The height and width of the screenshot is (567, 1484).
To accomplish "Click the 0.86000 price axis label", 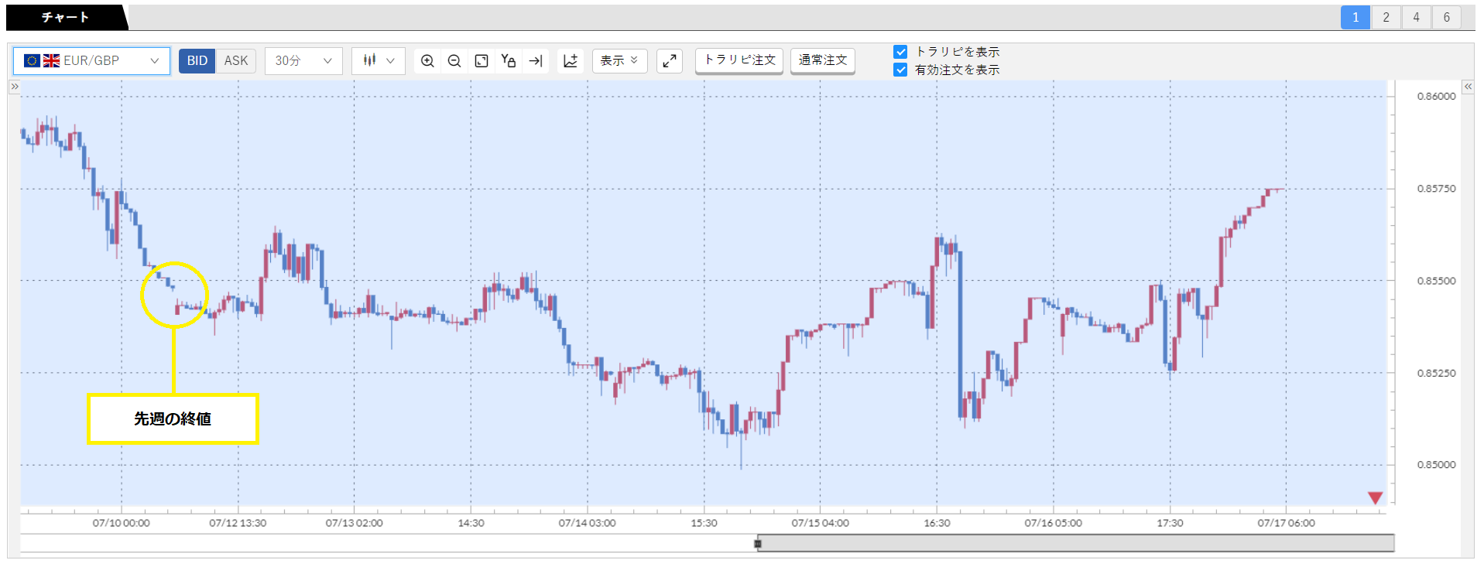I will click(x=1436, y=97).
